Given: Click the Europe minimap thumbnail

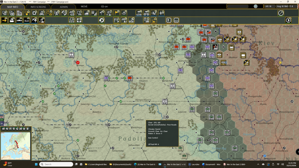Looking at the screenshot, I should (x=16, y=146).
